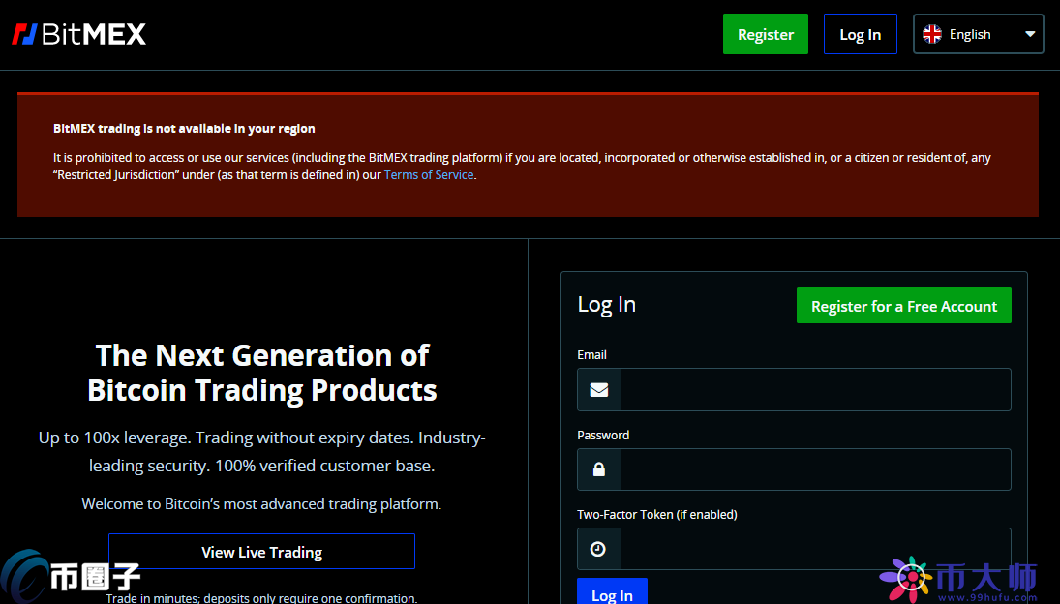This screenshot has height=604, width=1060.
Task: Focus the Password input field
Action: pos(815,469)
